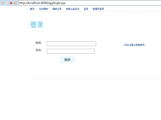Click the refresh page icon

[15, 3]
